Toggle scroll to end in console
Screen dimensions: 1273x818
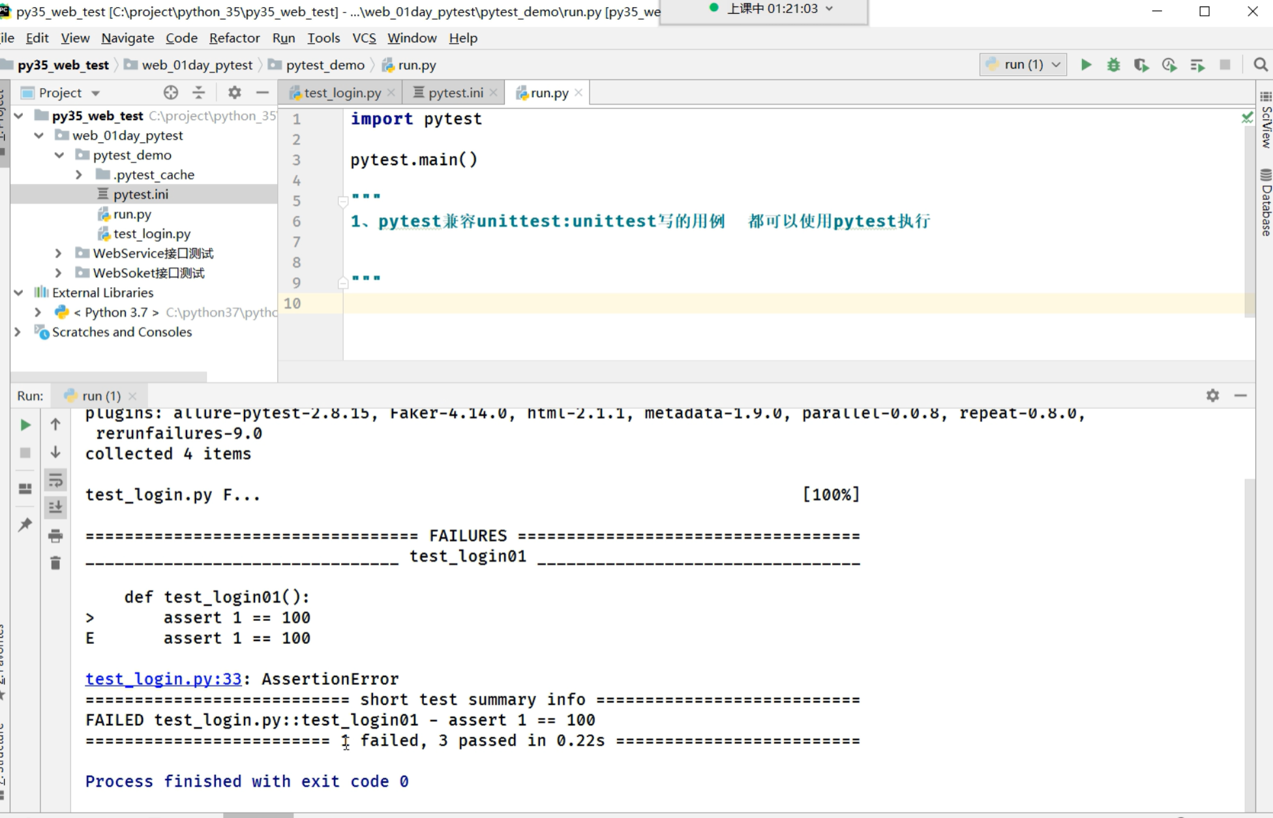coord(55,507)
